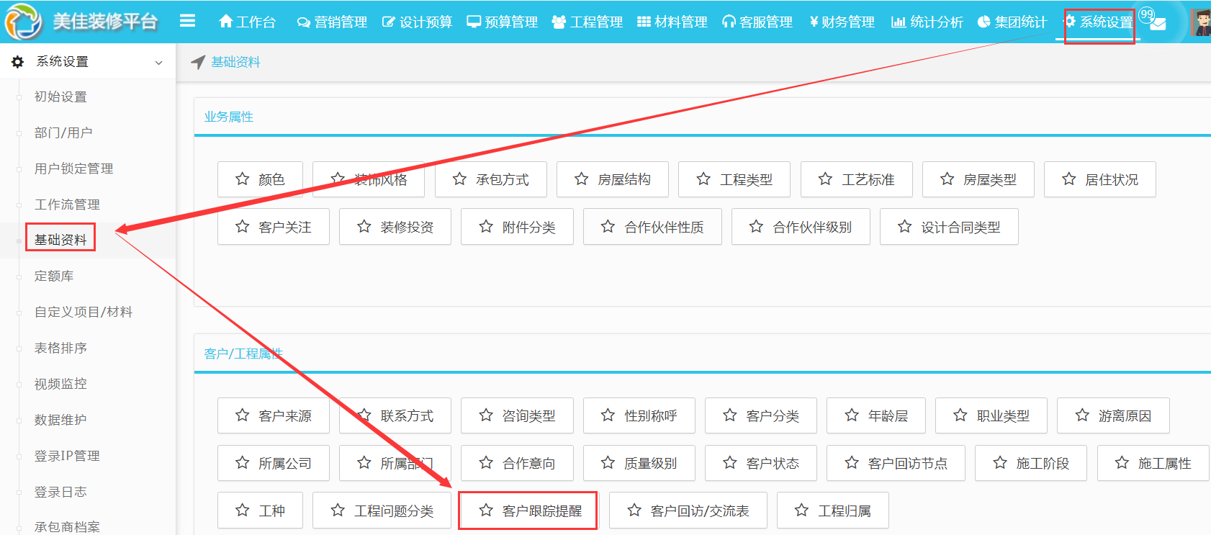Click the 美佳装修平台 logo icon
Screen dimensions: 1211x535
tap(23, 22)
